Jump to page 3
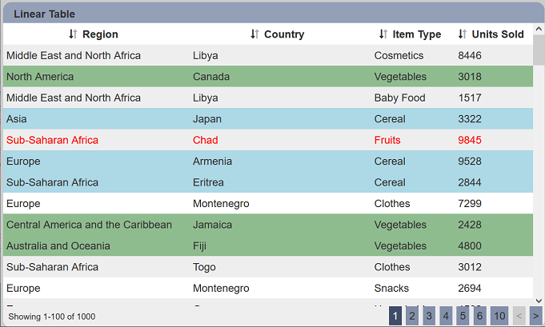 429,316
